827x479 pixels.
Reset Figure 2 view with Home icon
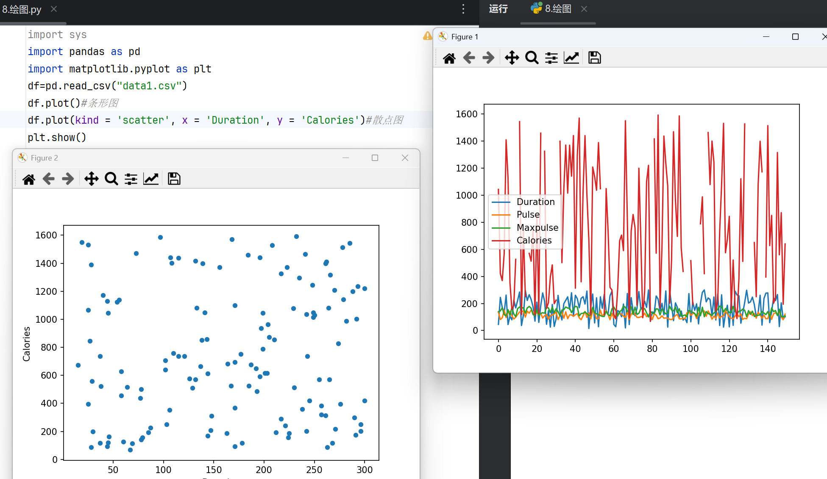tap(29, 179)
